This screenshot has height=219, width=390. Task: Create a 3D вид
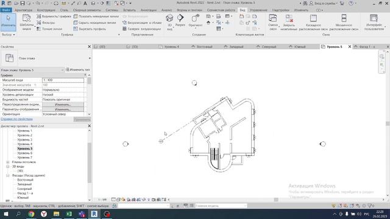(x=169, y=22)
